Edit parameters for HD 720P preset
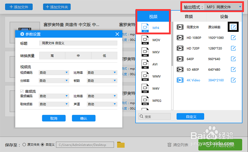Screen dimensions: 248x152 pos(233,48)
